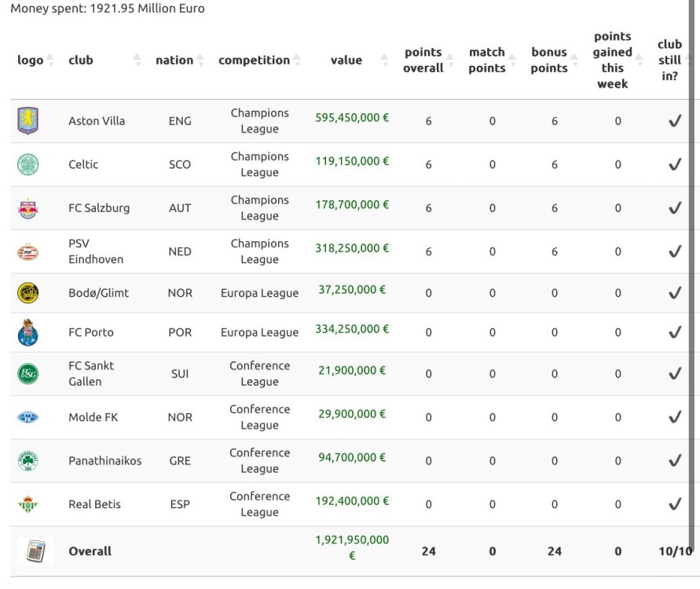The image size is (700, 589).
Task: Click the FC Salzburg Red Bull logo
Action: 27,208
